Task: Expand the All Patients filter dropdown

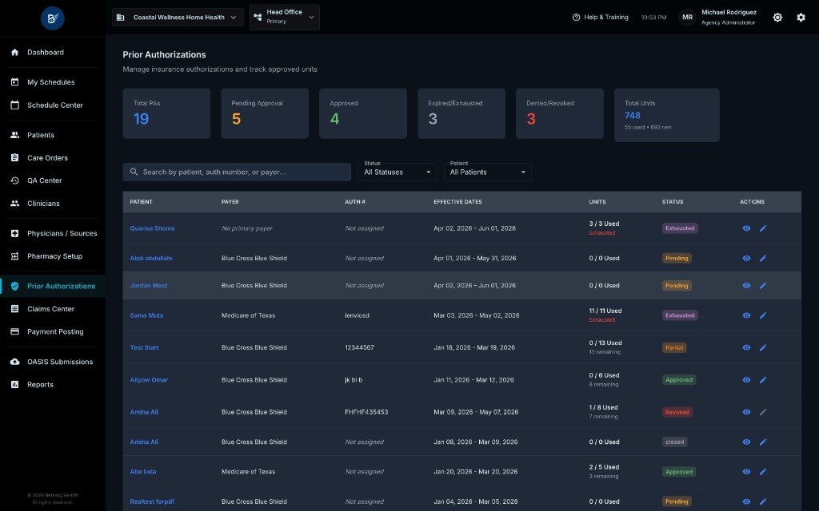Action: pos(487,172)
